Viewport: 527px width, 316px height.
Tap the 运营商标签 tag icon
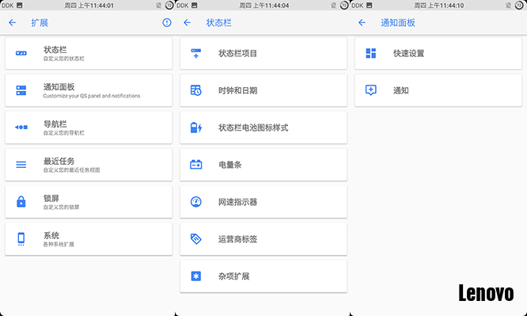(196, 239)
